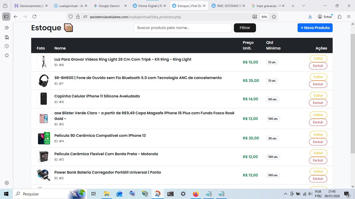Click the sidebar customize gear icon

point(7,183)
